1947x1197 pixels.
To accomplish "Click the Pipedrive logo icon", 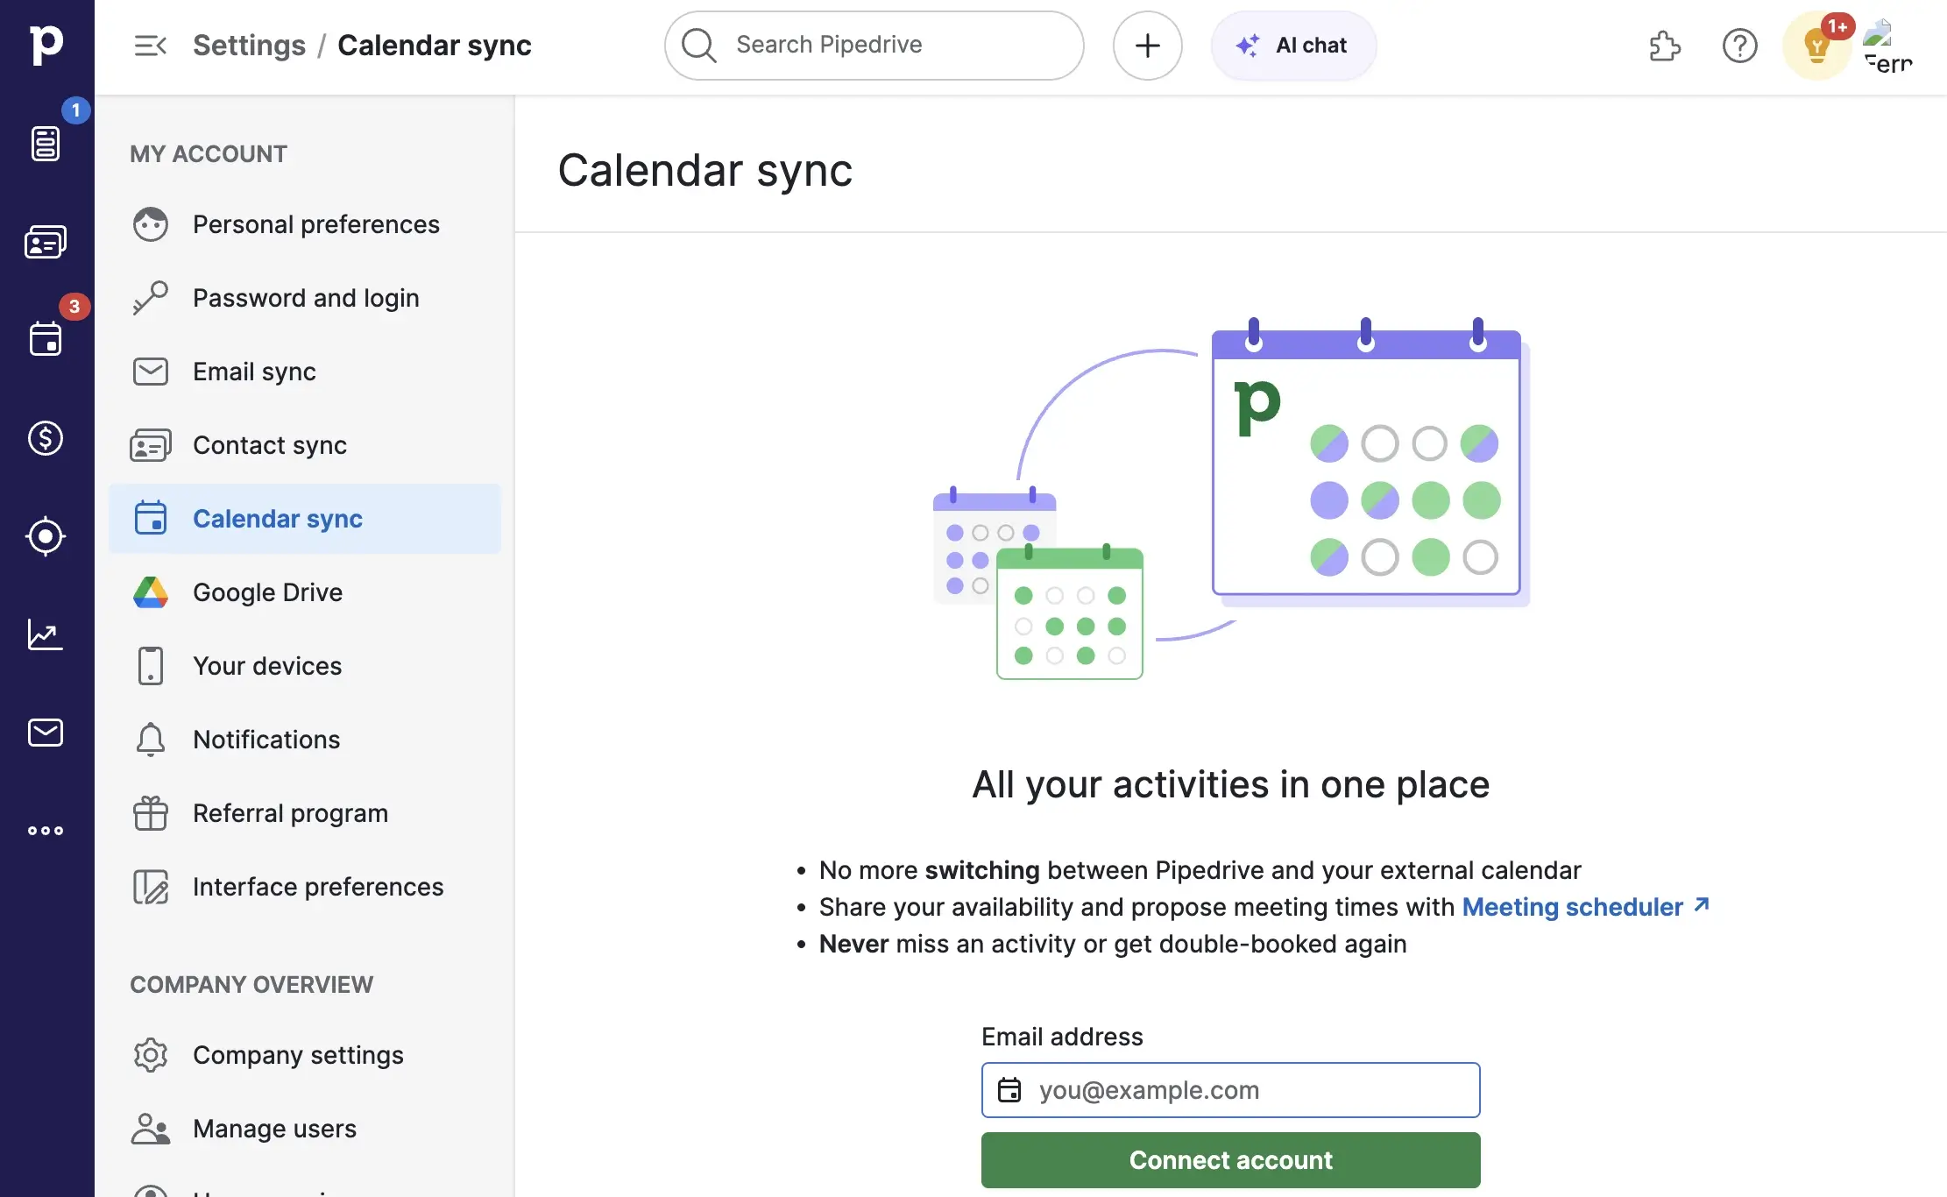I will pyautogui.click(x=46, y=45).
